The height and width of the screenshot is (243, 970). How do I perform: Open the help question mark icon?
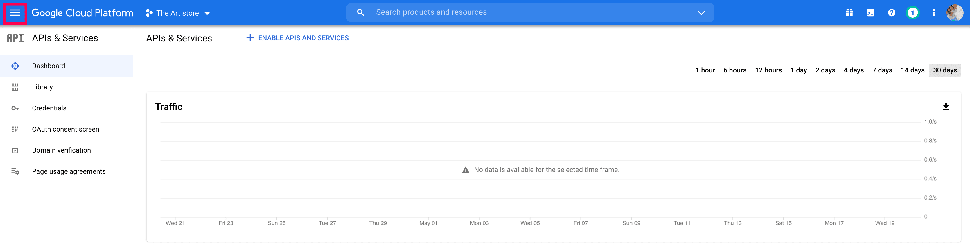click(x=891, y=13)
